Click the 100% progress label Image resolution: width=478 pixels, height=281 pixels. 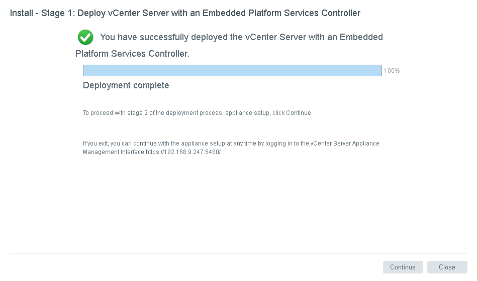point(392,71)
